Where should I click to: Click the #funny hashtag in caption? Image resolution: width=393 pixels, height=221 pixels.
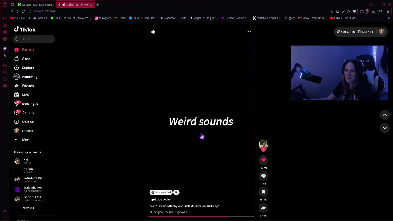(173, 206)
